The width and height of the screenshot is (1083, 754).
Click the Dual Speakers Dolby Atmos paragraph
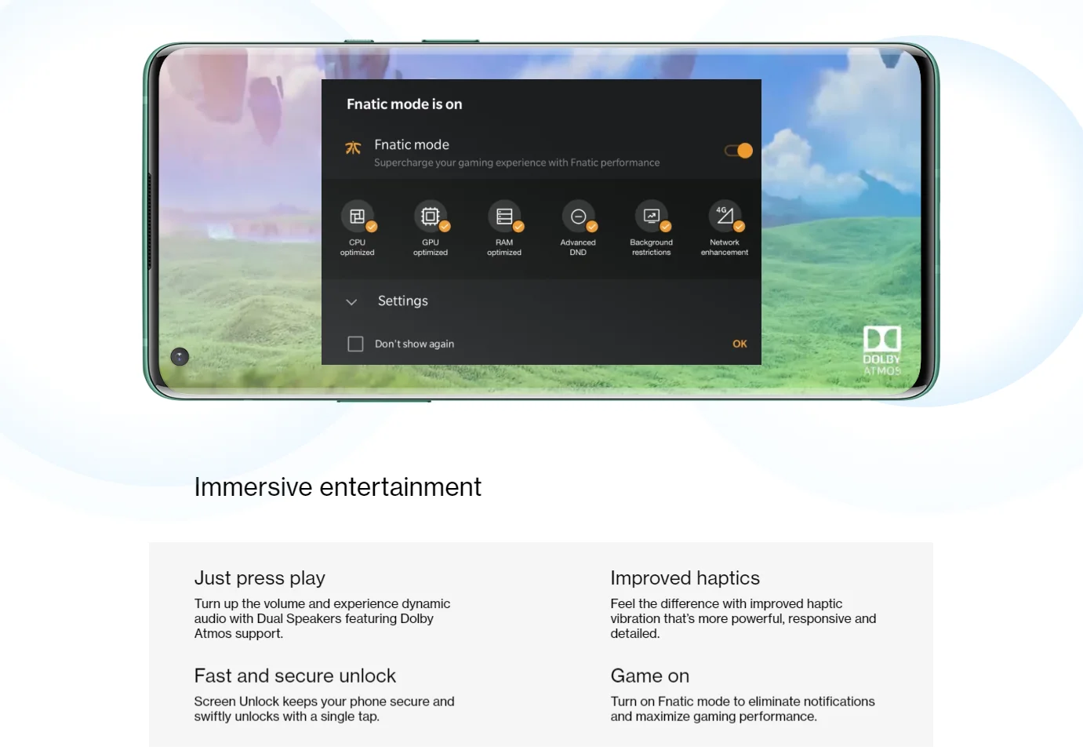(x=322, y=618)
